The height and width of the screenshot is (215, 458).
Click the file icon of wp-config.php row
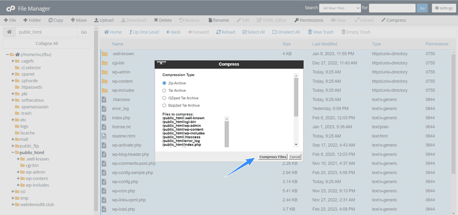pyautogui.click(x=104, y=182)
